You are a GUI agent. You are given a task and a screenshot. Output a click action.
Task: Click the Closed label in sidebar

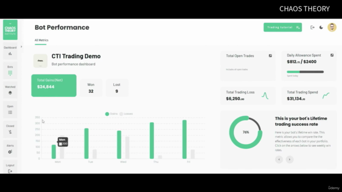coord(10,126)
